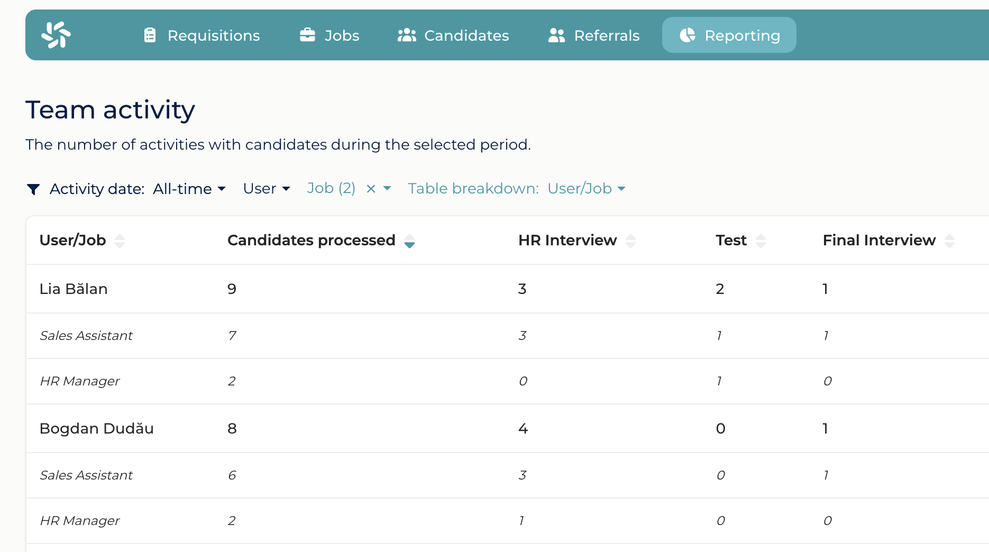The image size is (989, 552).
Task: Sort by HR Interview column
Action: 630,241
